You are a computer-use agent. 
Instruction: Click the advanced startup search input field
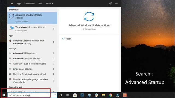pos(32,95)
